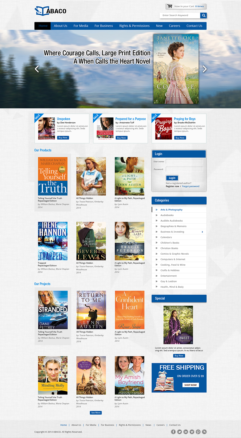The image size is (241, 438).
Task: Open the Twitter social icon in footer
Action: (x=179, y=432)
